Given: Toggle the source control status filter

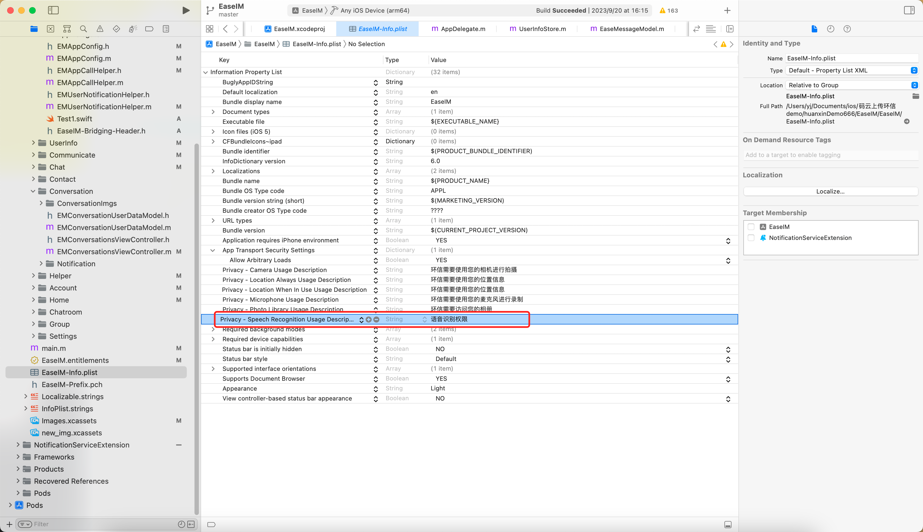Looking at the screenshot, I should tap(191, 524).
